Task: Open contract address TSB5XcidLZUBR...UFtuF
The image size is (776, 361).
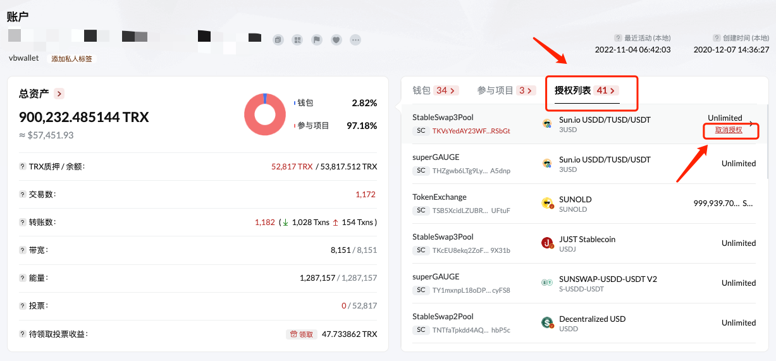Action: (471, 211)
